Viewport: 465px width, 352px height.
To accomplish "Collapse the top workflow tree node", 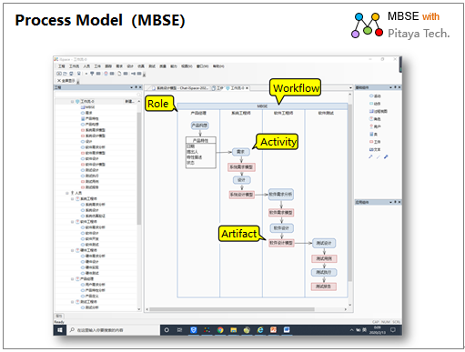I will point(72,102).
